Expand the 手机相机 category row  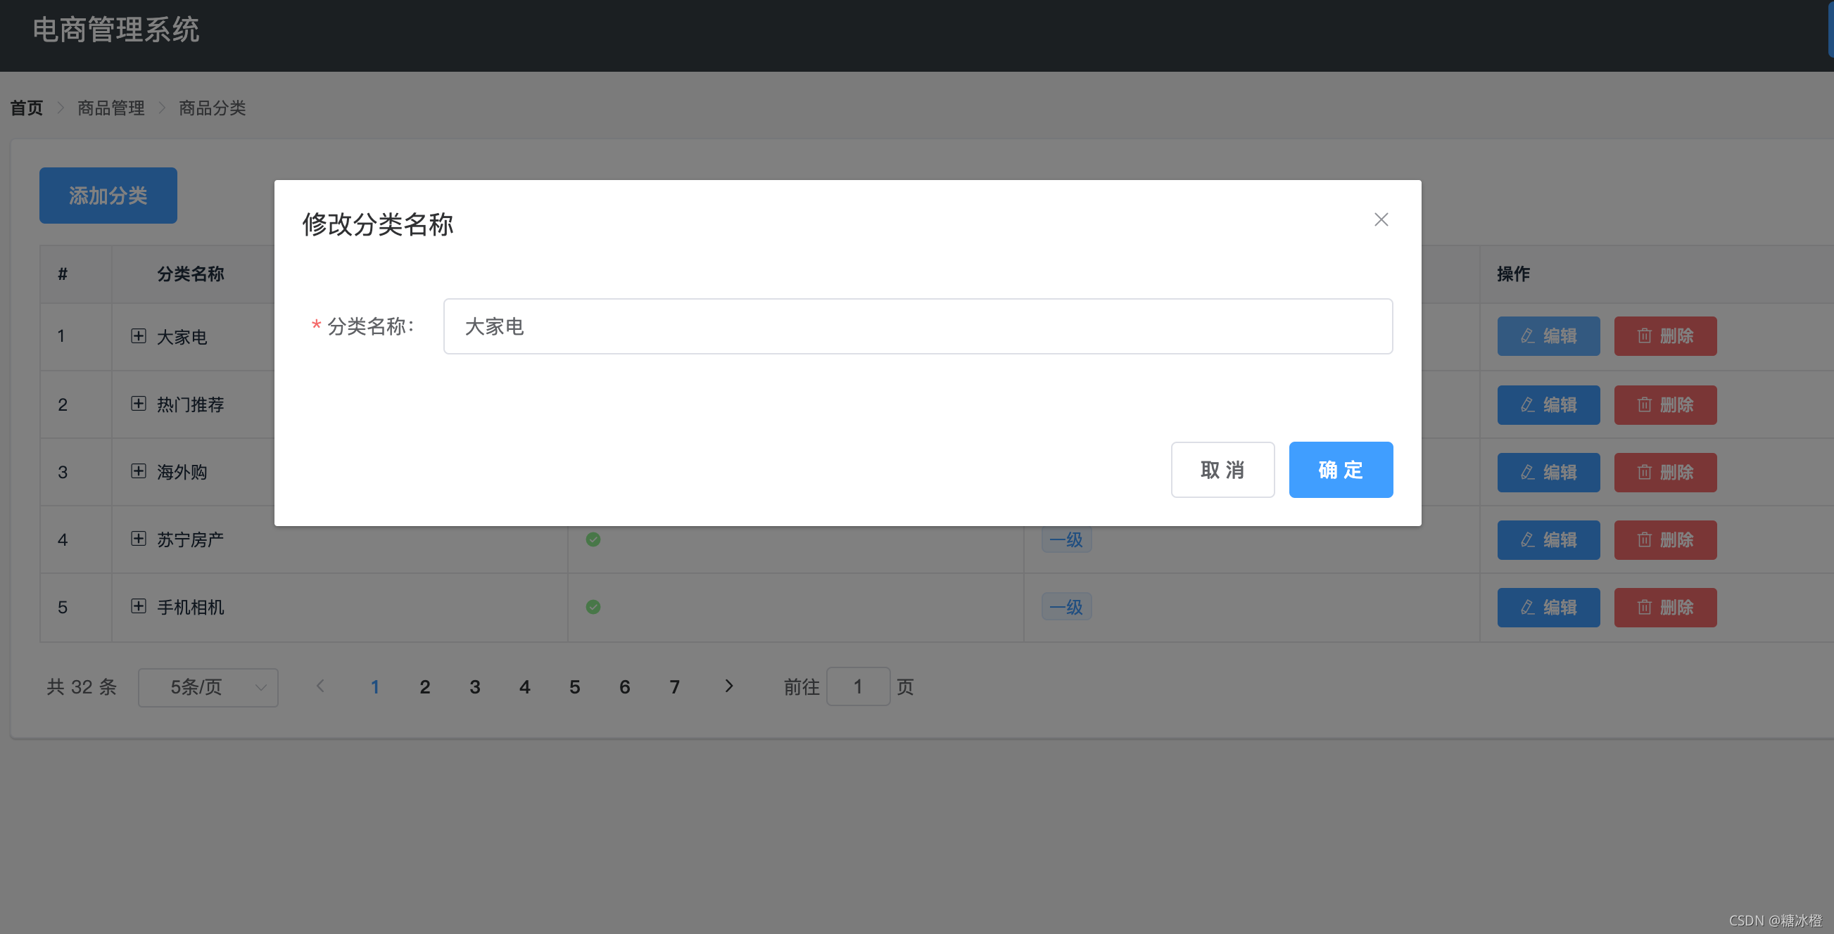pyautogui.click(x=139, y=606)
